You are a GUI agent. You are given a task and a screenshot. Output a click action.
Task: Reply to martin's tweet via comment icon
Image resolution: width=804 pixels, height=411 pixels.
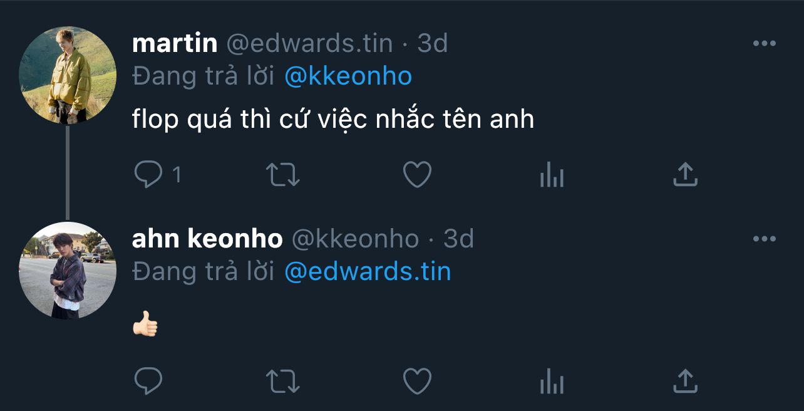pyautogui.click(x=148, y=175)
